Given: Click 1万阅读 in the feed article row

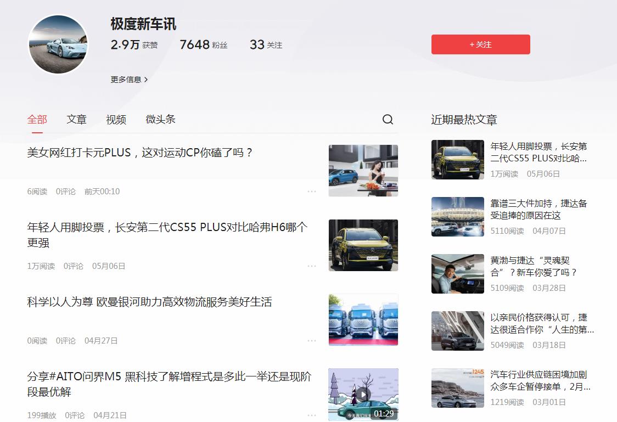Looking at the screenshot, I should [x=41, y=266].
